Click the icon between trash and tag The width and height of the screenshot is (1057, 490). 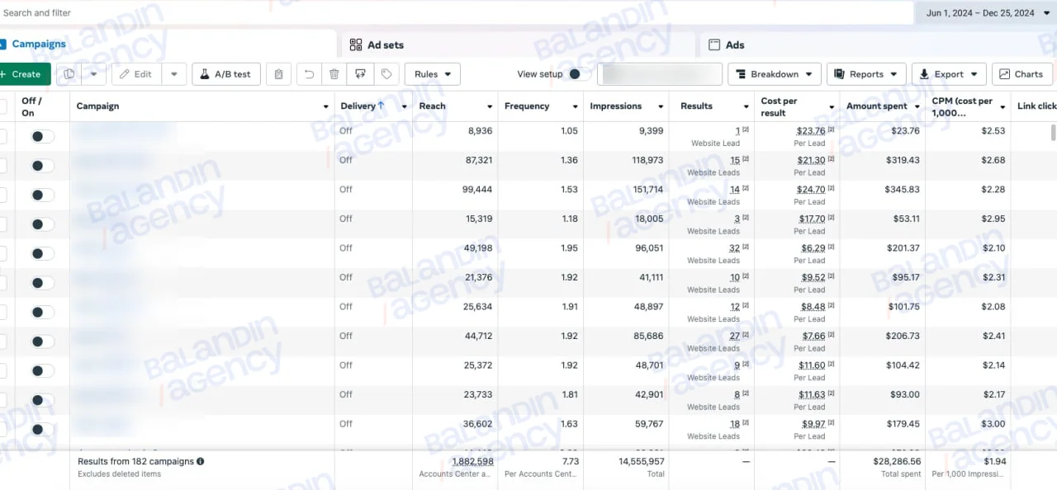tap(360, 74)
